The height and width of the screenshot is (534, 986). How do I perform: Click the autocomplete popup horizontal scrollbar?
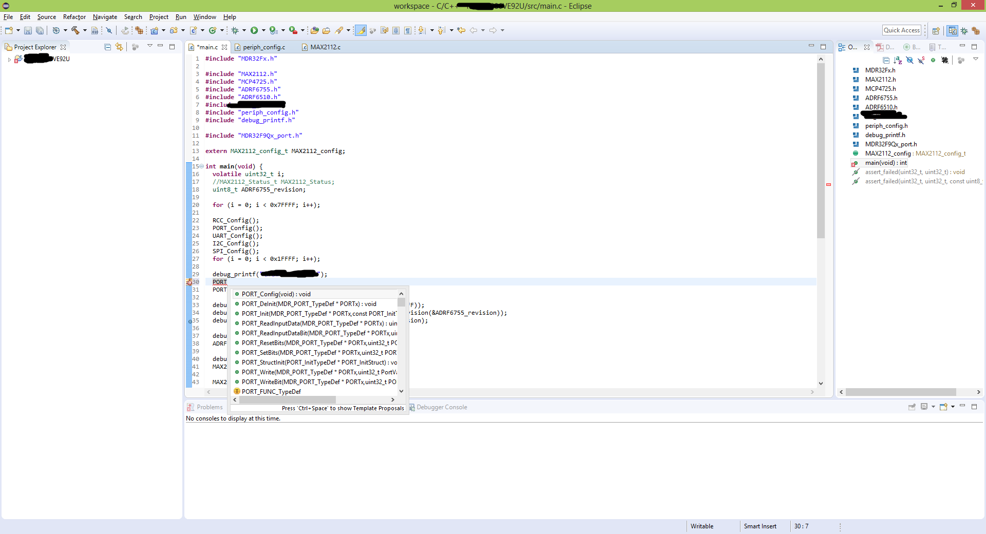(287, 399)
